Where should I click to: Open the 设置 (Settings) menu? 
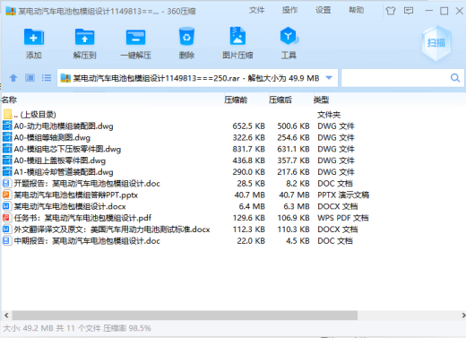pyautogui.click(x=324, y=11)
